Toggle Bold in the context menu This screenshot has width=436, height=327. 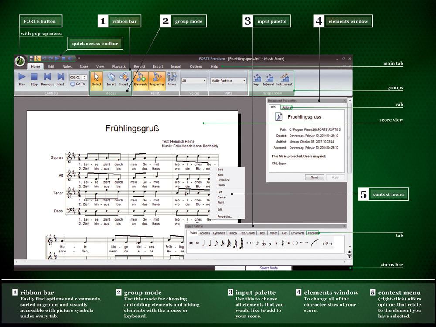tap(220, 169)
